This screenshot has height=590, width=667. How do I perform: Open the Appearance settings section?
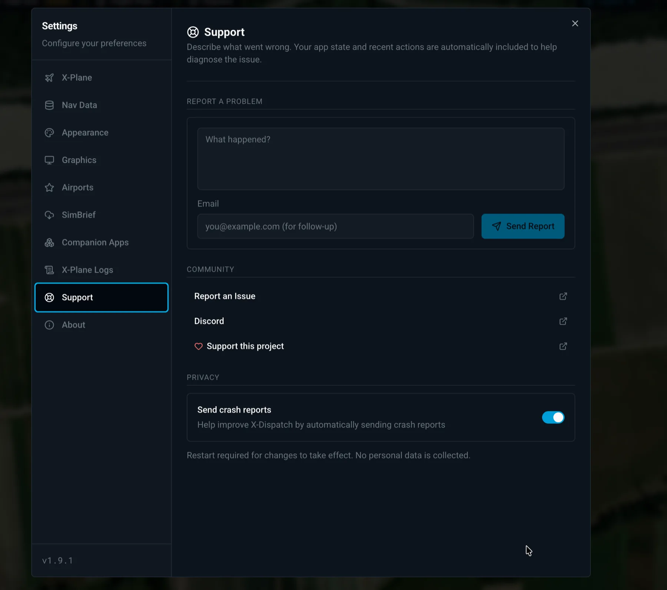pyautogui.click(x=102, y=133)
